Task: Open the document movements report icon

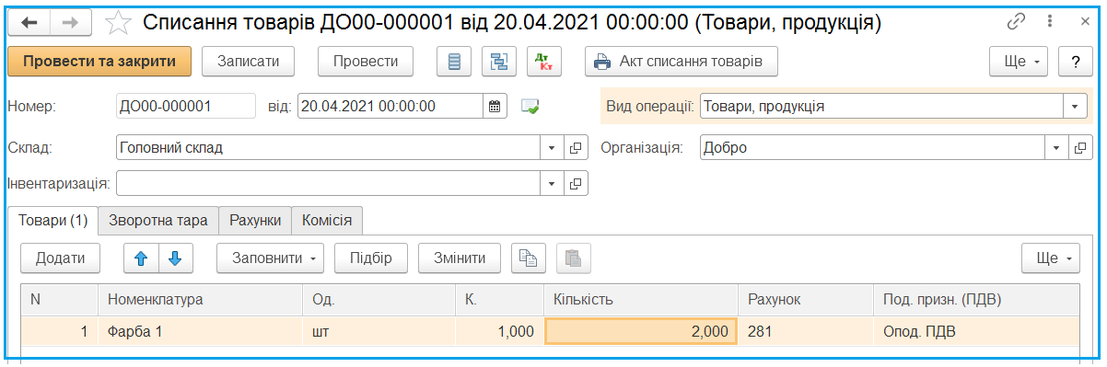Action: (x=453, y=62)
